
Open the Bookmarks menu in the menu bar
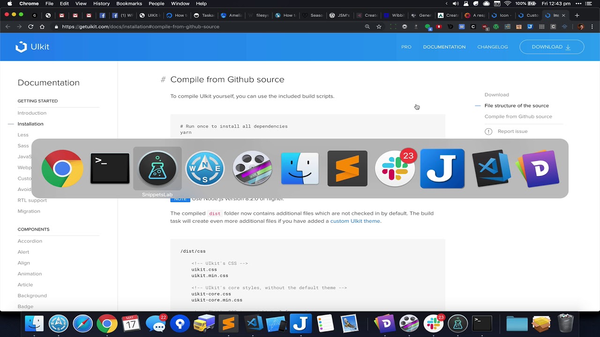pos(129,3)
